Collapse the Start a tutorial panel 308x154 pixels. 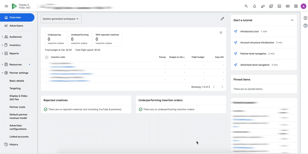(x=292, y=20)
